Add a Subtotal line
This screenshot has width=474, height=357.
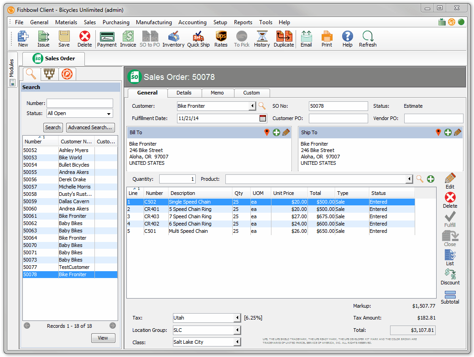[450, 297]
